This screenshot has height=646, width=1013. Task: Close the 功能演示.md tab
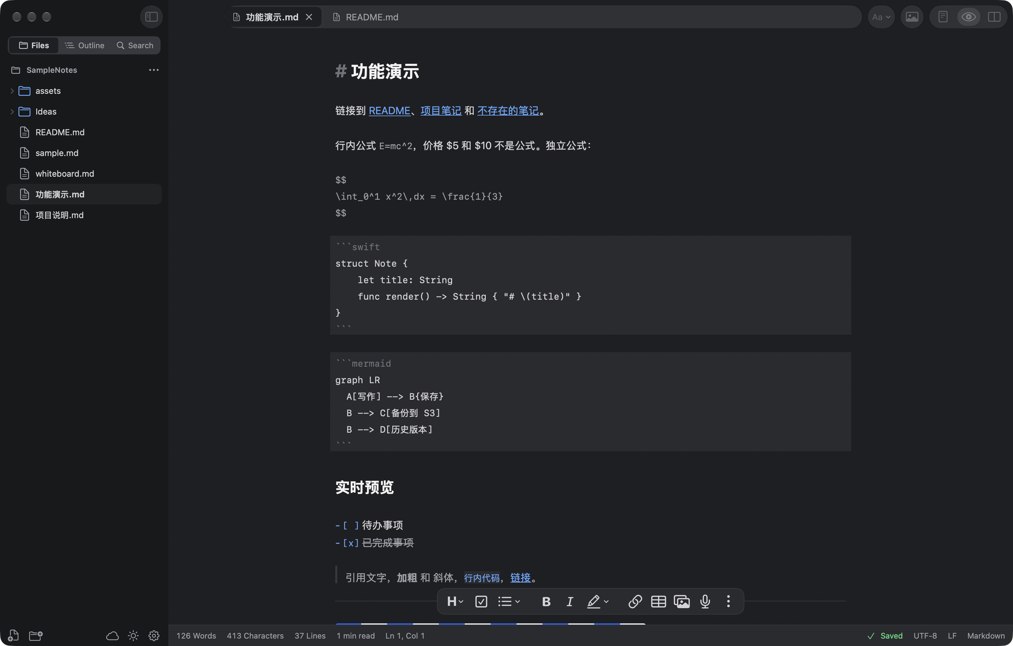tap(309, 17)
